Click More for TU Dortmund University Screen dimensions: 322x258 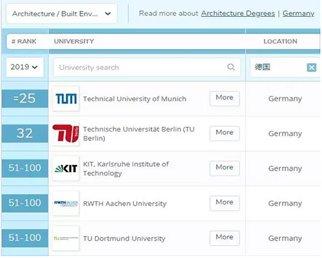coord(225,238)
